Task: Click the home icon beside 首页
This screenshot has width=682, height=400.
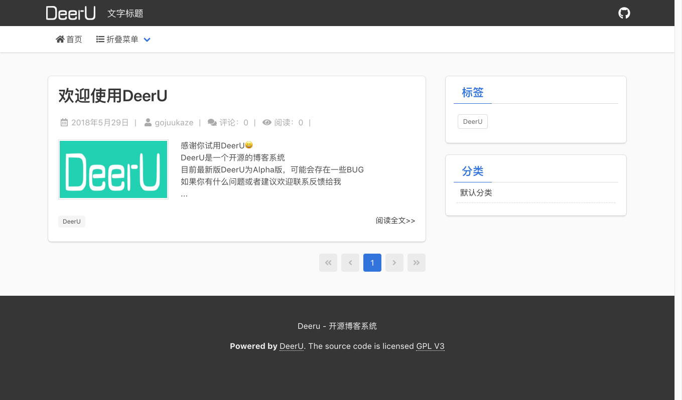Action: tap(60, 39)
